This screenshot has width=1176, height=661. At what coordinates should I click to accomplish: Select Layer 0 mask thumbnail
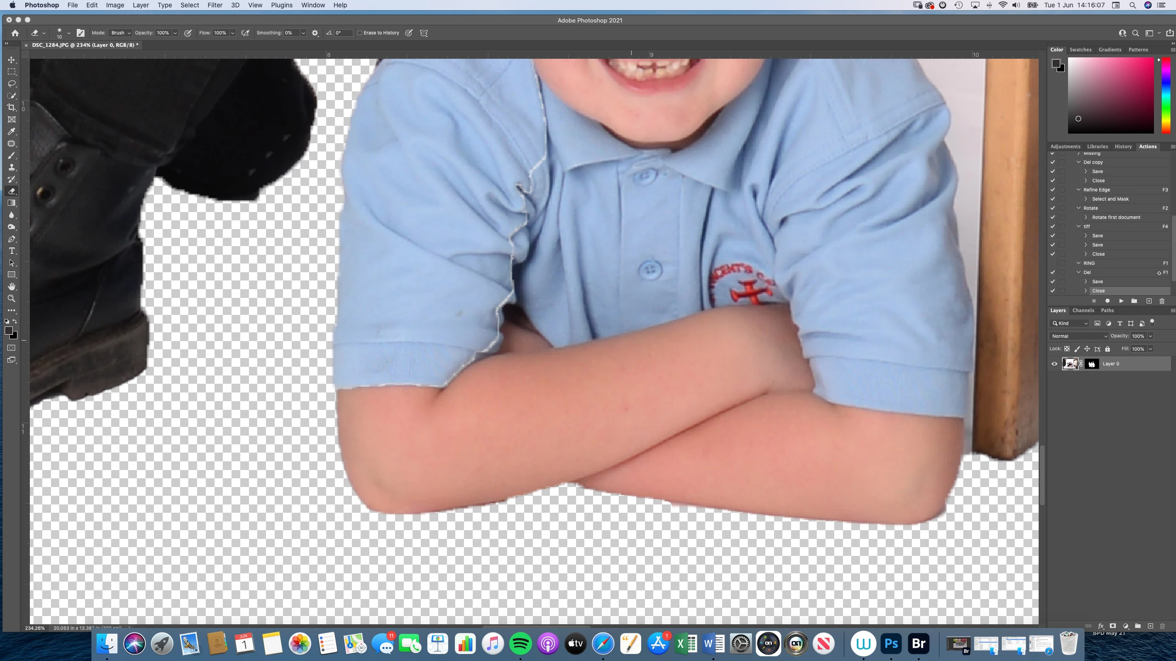(1091, 364)
